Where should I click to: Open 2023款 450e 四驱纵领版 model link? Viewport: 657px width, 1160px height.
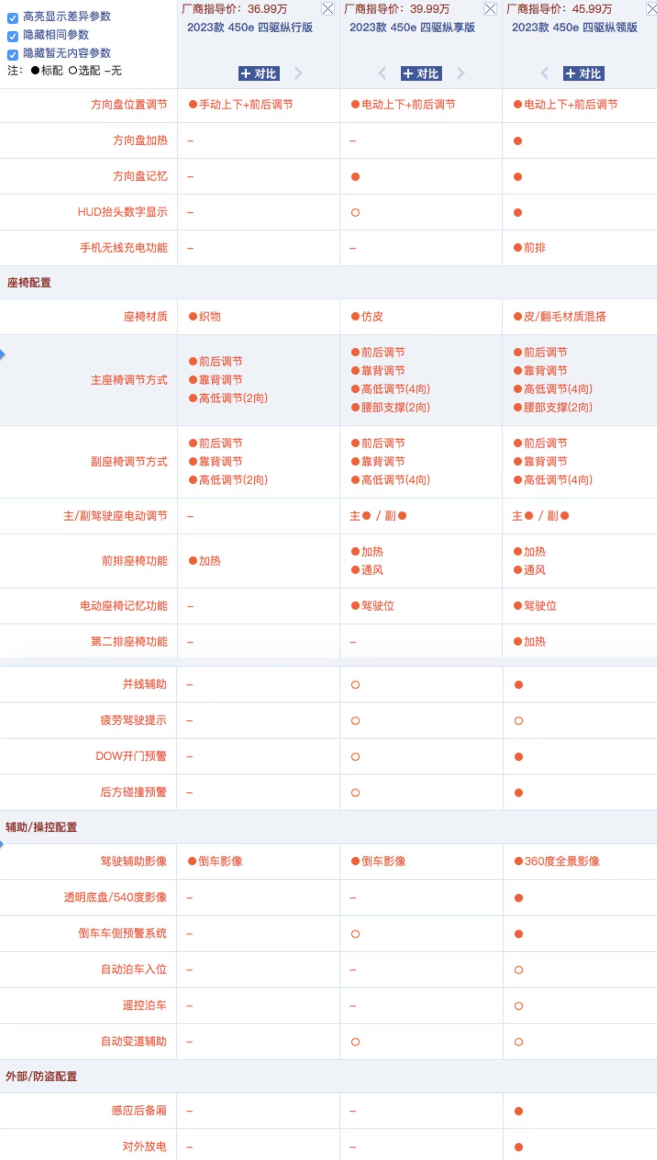(575, 27)
